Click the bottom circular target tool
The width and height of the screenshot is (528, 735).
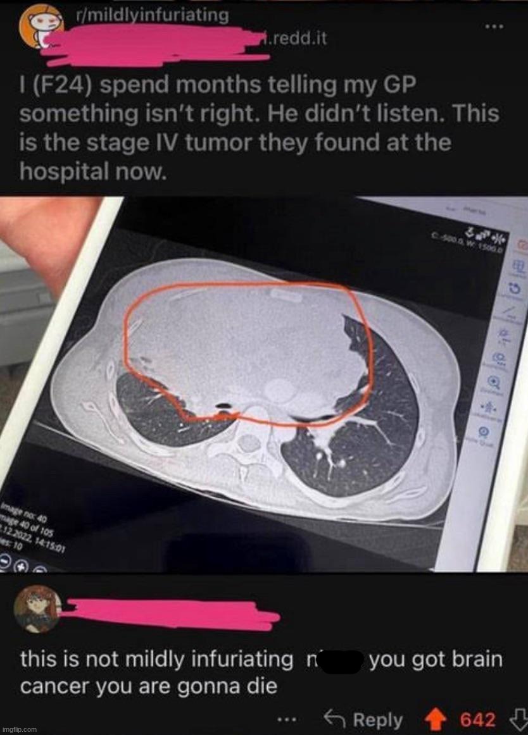[x=485, y=430]
